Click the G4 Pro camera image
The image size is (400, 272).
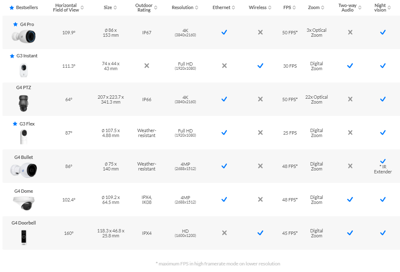point(24,35)
